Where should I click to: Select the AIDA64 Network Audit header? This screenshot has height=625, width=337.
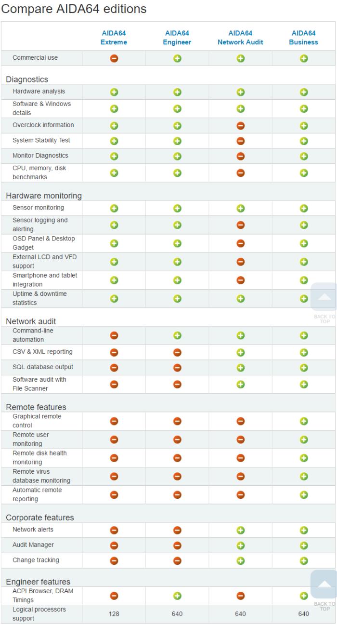pyautogui.click(x=240, y=38)
